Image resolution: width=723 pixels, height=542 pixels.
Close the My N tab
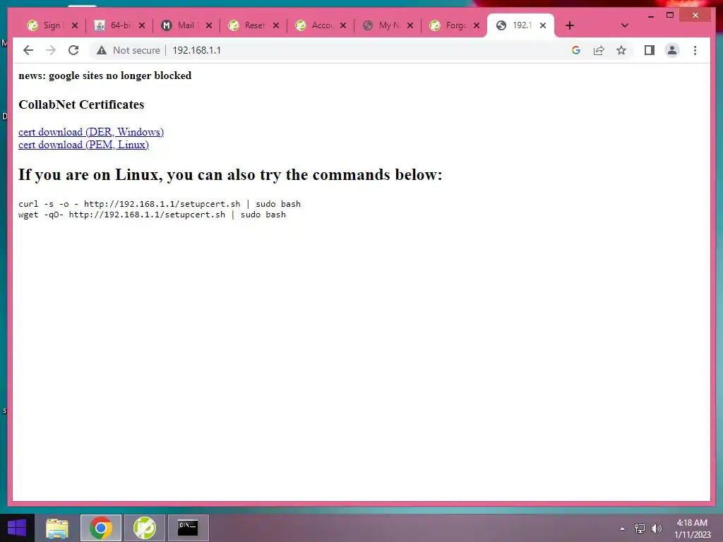click(410, 25)
